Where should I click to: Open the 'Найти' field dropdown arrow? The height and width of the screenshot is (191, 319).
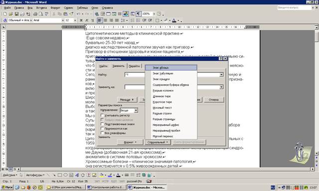point(221,75)
